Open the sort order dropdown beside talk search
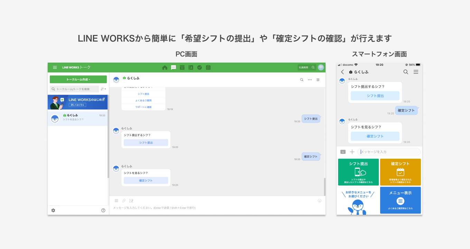This screenshot has height=249, width=470. 103,89
